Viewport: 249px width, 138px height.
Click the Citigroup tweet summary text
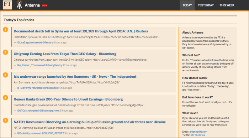pos(80,60)
